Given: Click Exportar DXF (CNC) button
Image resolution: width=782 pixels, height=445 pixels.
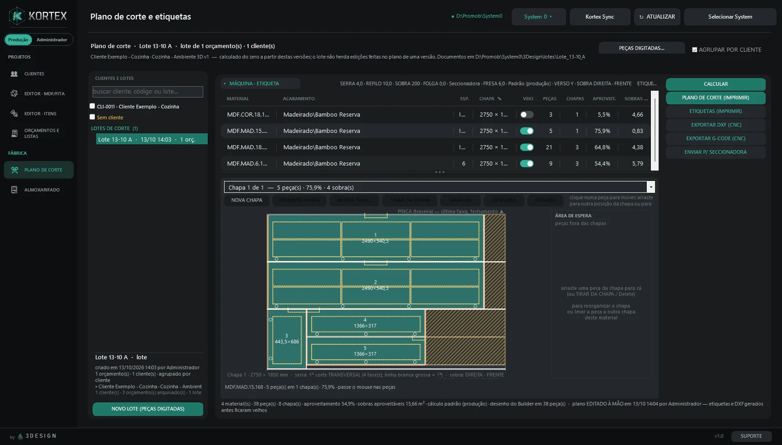Looking at the screenshot, I should pyautogui.click(x=715, y=125).
